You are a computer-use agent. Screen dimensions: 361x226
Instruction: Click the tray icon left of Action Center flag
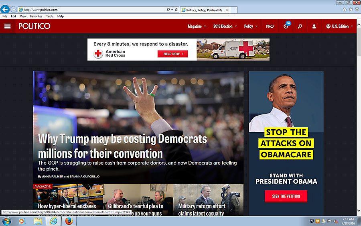click(x=323, y=221)
